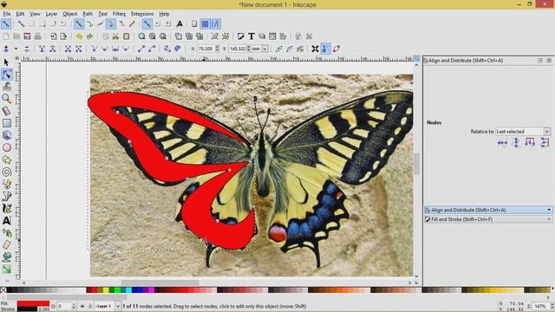Viewport: 555px width, 312px height.
Task: Click the zoom percentage stepper
Action: point(552,306)
